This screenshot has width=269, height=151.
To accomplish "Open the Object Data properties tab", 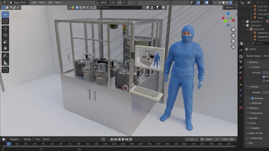I will [x=241, y=101].
